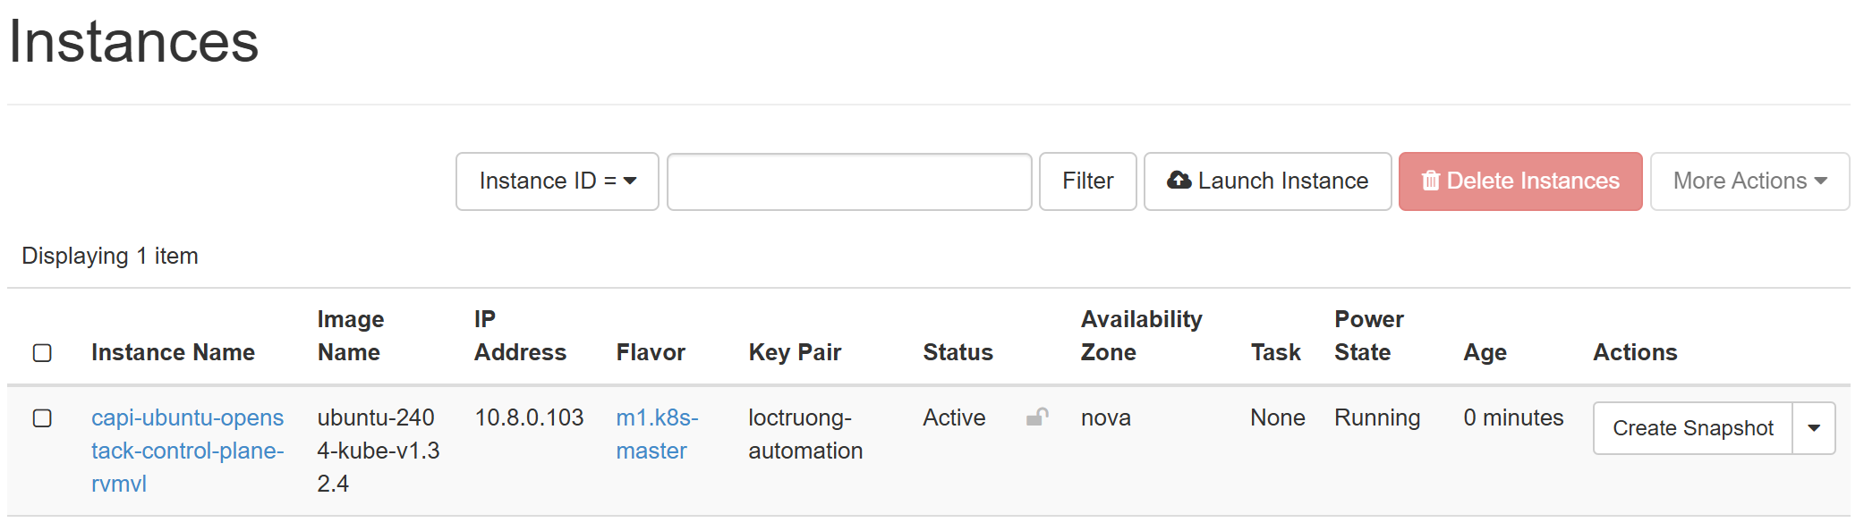Sort by the Instance Name column header
The width and height of the screenshot is (1864, 531).
[173, 352]
